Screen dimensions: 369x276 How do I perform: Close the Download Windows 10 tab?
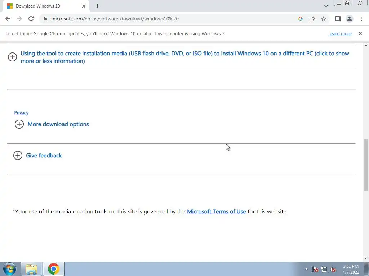pyautogui.click(x=84, y=6)
